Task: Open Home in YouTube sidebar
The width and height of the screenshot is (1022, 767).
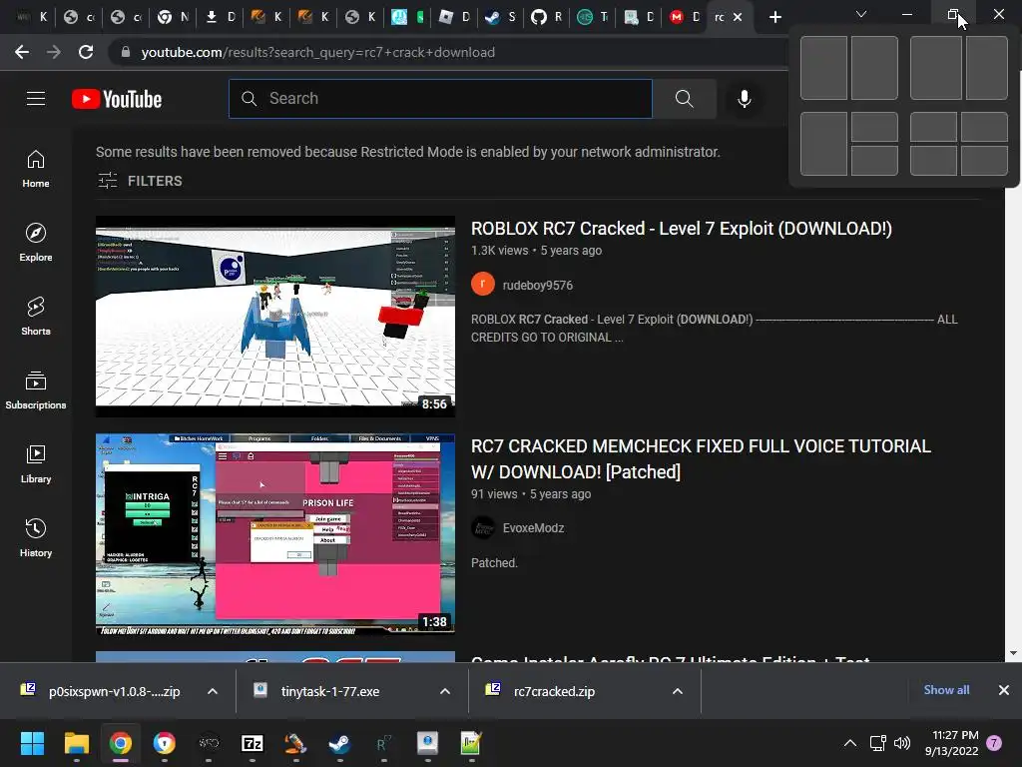Action: click(x=36, y=169)
